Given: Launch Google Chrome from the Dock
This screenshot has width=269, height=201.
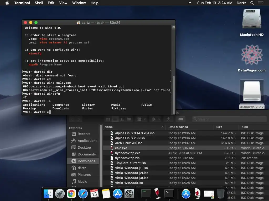Looking at the screenshot, I should pos(71,194).
